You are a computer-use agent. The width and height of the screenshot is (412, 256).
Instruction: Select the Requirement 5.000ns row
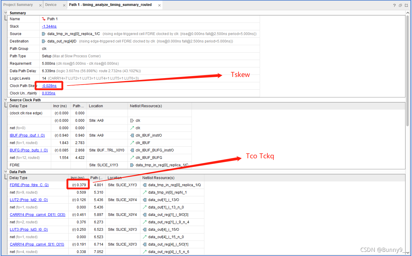tap(134, 64)
